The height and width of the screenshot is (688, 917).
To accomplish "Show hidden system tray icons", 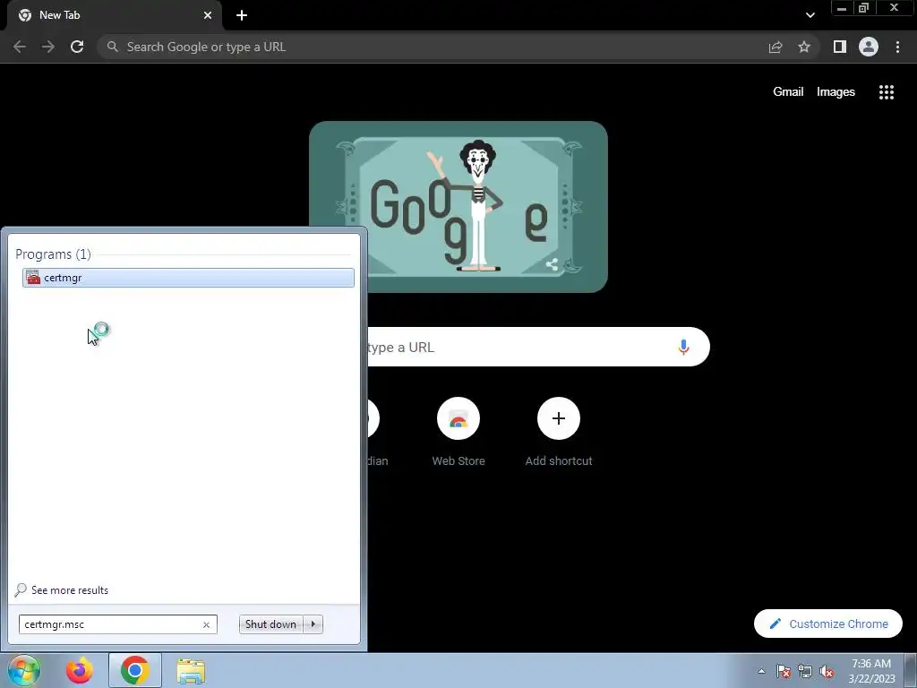I will (761, 671).
